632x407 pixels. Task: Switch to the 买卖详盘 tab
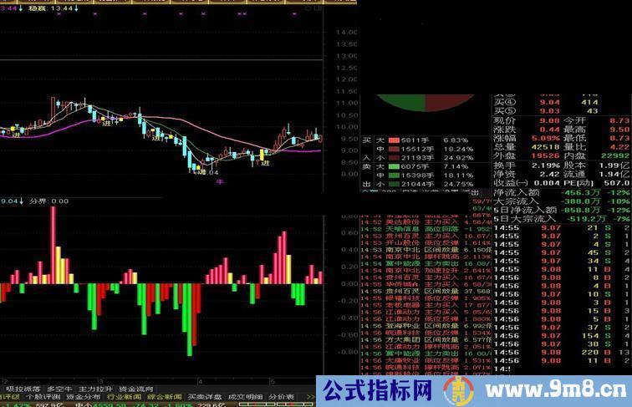205,397
